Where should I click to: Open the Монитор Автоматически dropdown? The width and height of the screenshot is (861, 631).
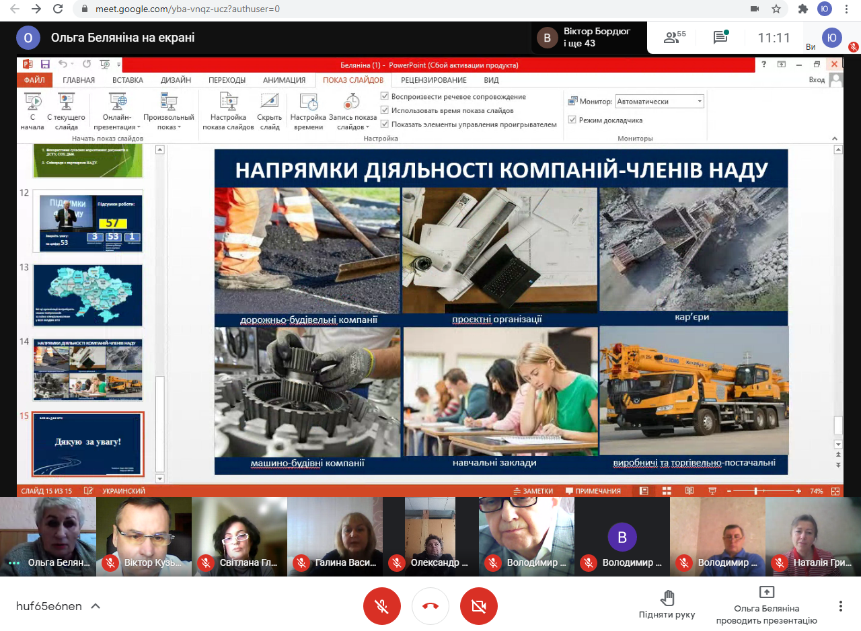659,101
